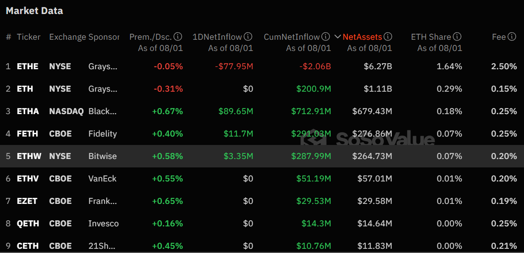Open the CumNetInflow info icon
524x253 pixels.
[x=326, y=36]
